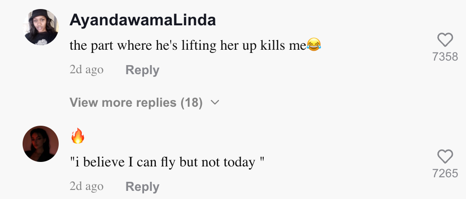Tap the heart on the fire emoji user's comment
This screenshot has width=466, height=199.
tap(445, 156)
